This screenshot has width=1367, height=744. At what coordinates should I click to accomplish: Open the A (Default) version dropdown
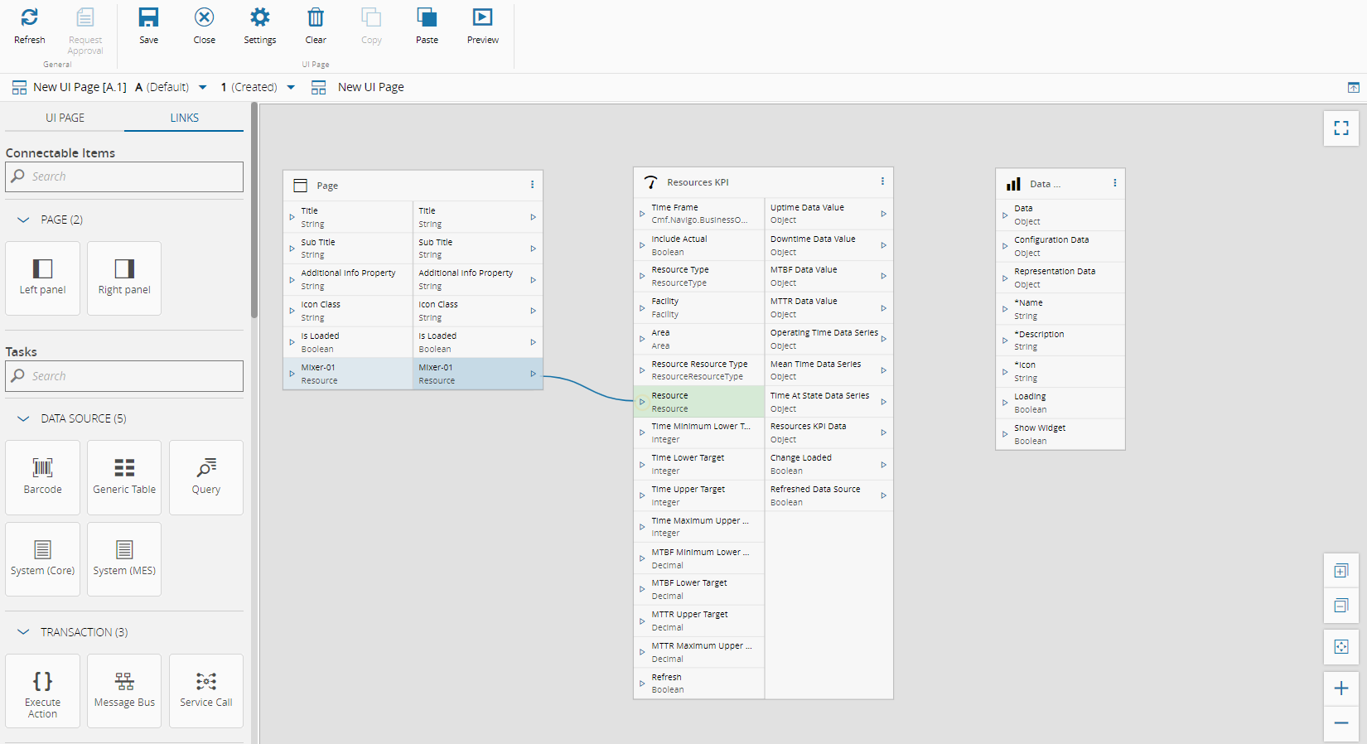(202, 88)
